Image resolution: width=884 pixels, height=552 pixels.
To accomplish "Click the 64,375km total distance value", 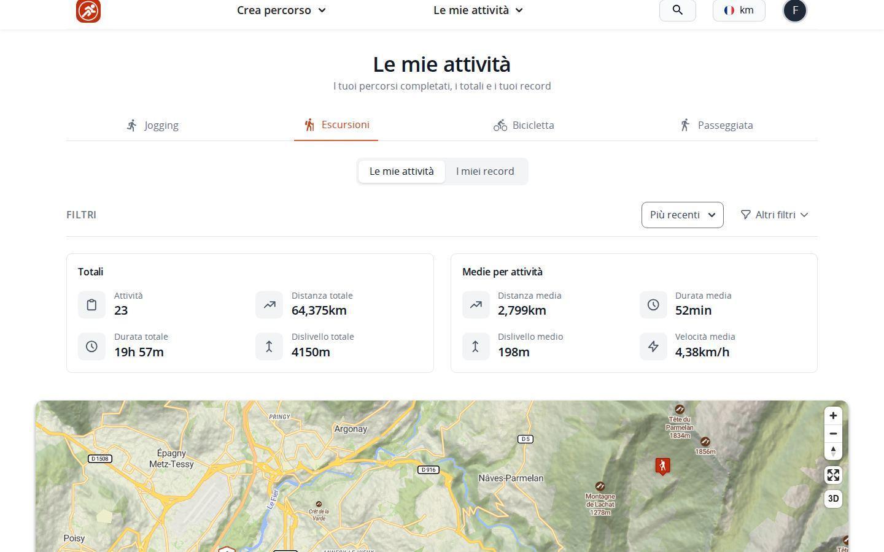I will click(x=319, y=310).
